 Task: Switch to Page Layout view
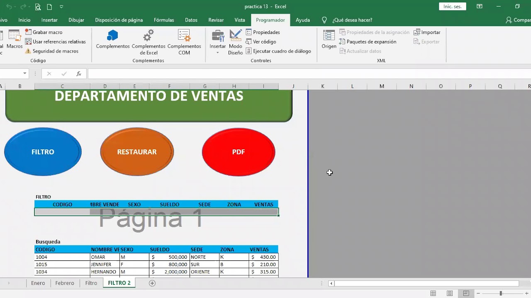450,293
